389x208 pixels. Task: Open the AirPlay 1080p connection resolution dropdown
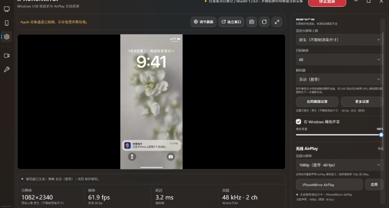[x=339, y=165]
